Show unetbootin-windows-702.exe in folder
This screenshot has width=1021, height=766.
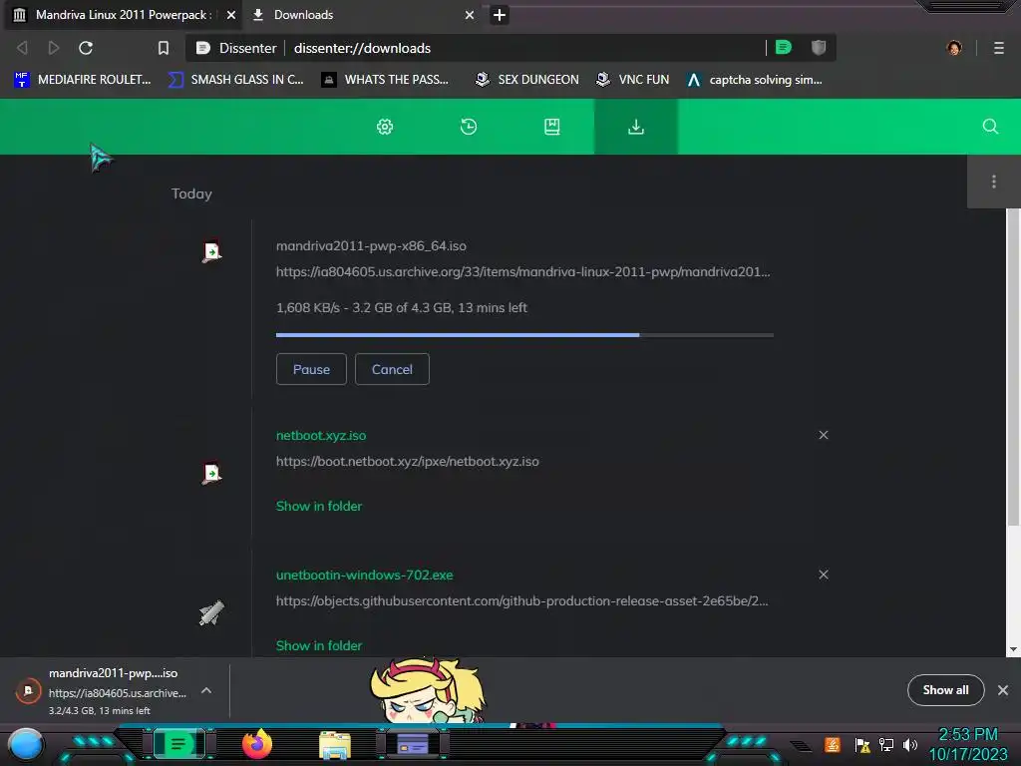click(319, 645)
